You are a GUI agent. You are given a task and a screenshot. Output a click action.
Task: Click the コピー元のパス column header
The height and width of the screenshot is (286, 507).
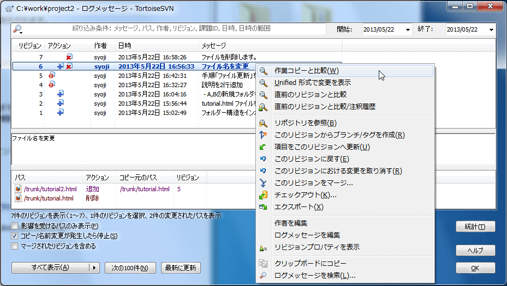pyautogui.click(x=145, y=178)
